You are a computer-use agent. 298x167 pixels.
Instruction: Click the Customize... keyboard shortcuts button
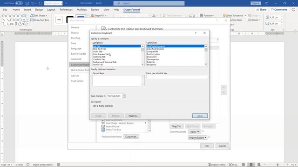coord(131,136)
